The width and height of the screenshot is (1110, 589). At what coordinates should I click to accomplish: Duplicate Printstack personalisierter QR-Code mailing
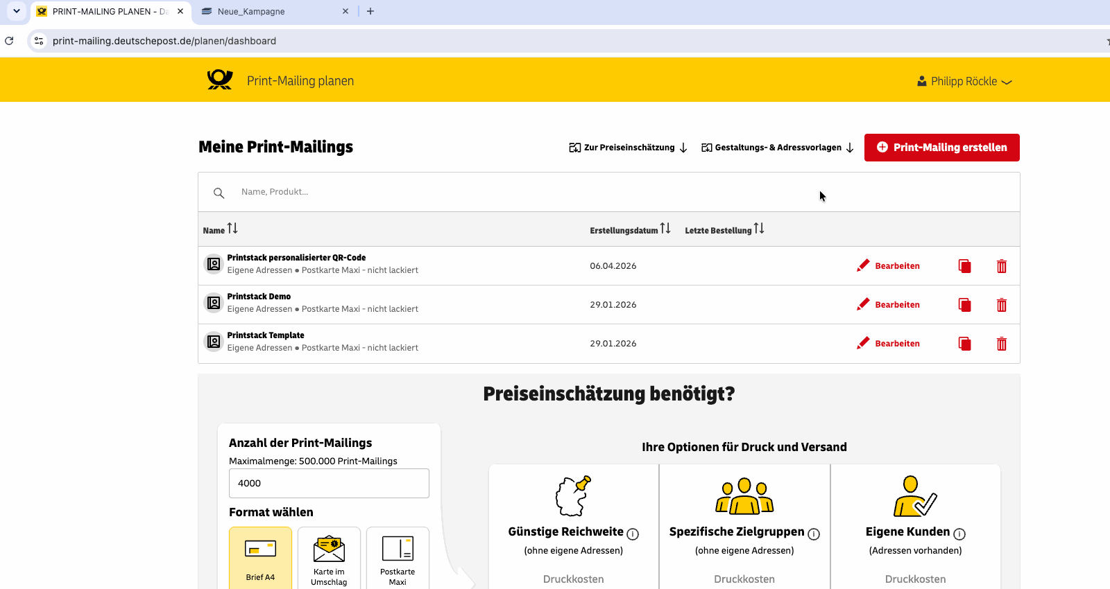(x=964, y=266)
